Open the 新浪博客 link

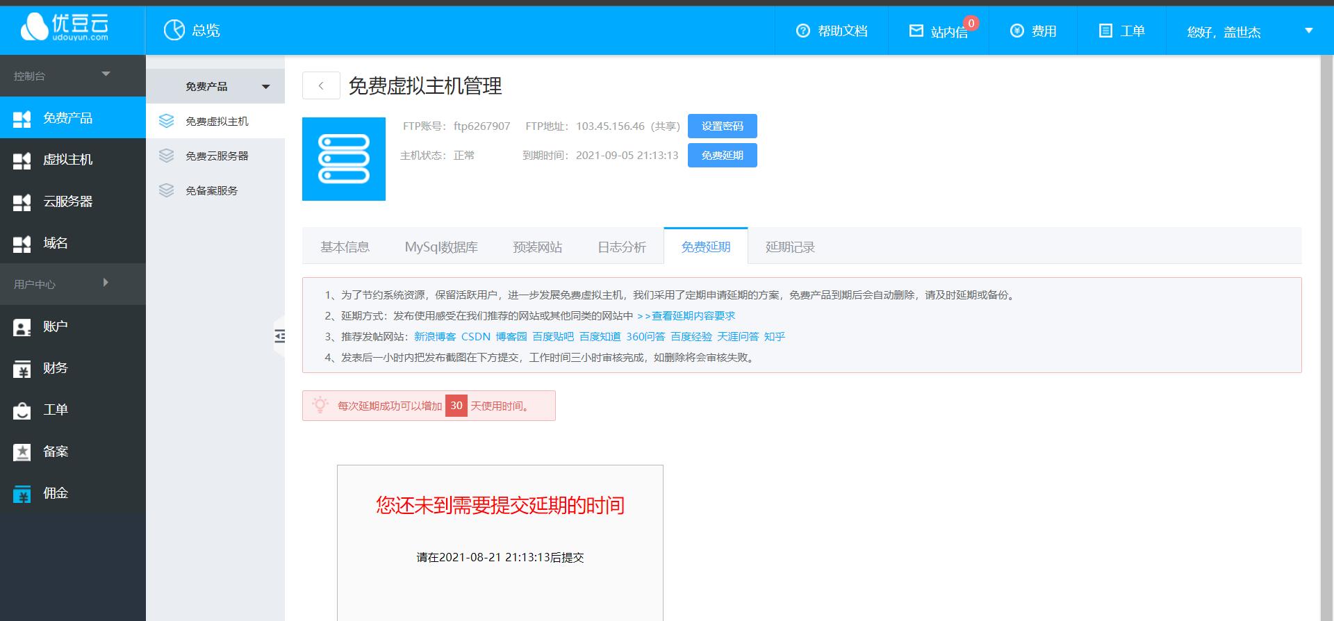point(435,336)
